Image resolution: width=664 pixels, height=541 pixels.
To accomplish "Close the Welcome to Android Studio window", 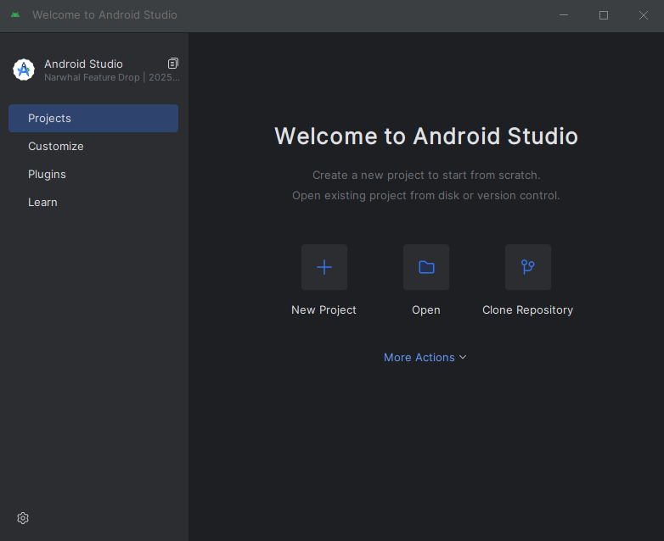I will pyautogui.click(x=644, y=15).
